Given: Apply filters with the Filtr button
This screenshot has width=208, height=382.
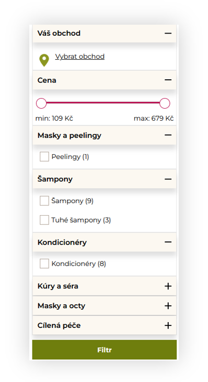Looking at the screenshot, I should click(x=104, y=350).
